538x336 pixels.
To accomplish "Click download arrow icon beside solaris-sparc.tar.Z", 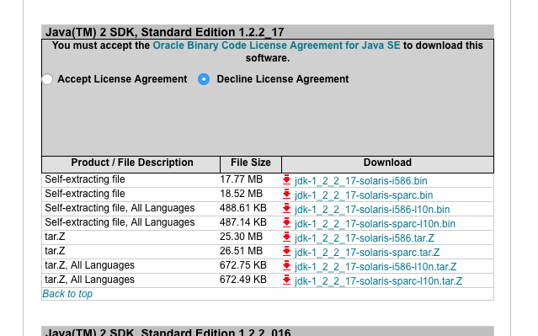I will pyautogui.click(x=286, y=252).
